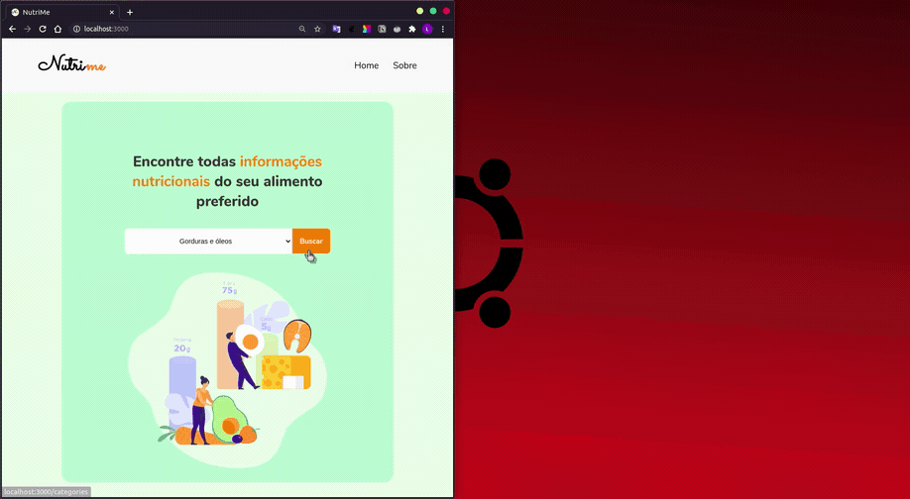This screenshot has width=910, height=499.
Task: Expand the Gorduras e óleos category dropdown
Action: (x=208, y=242)
